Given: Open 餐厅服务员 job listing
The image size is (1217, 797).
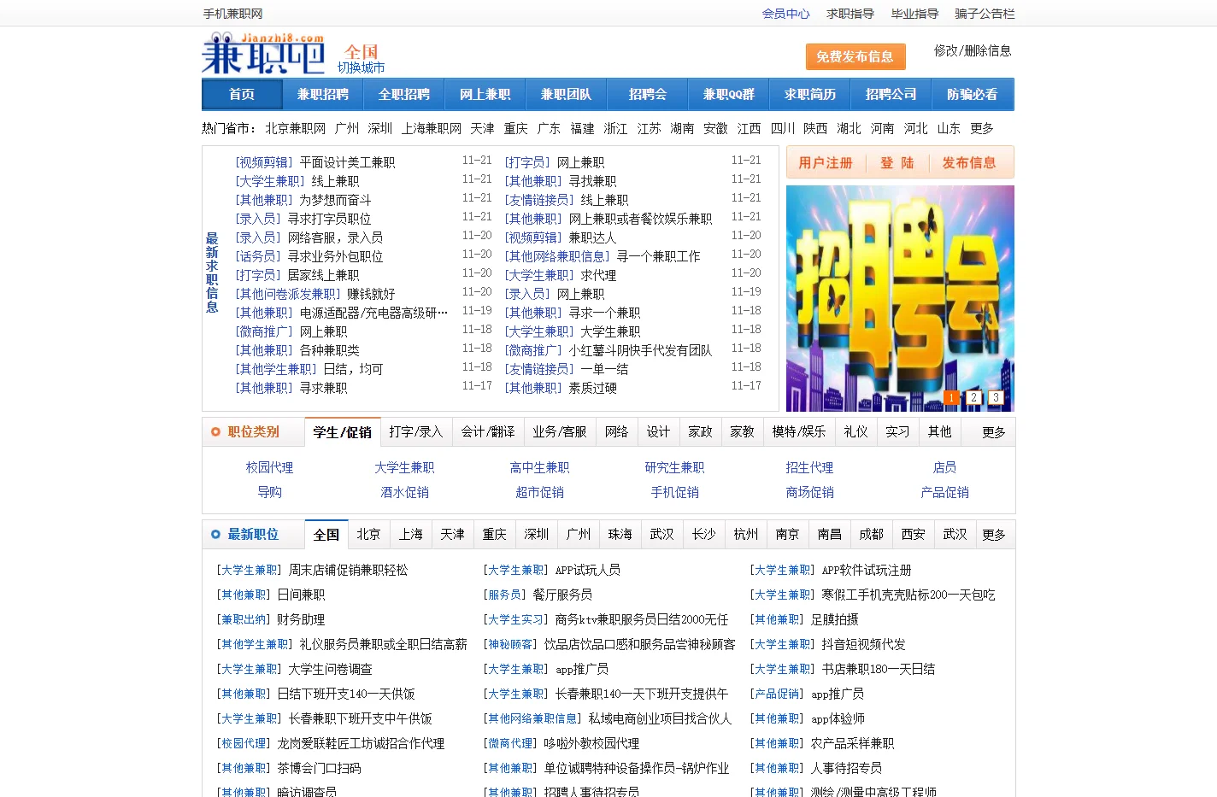Looking at the screenshot, I should click(562, 595).
